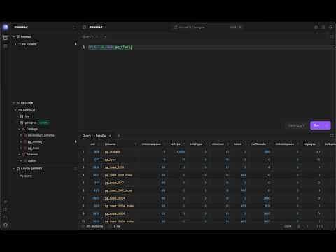The height and width of the screenshot is (252, 336).
Task: Click the second top-right header icon
Action: coord(323,27)
